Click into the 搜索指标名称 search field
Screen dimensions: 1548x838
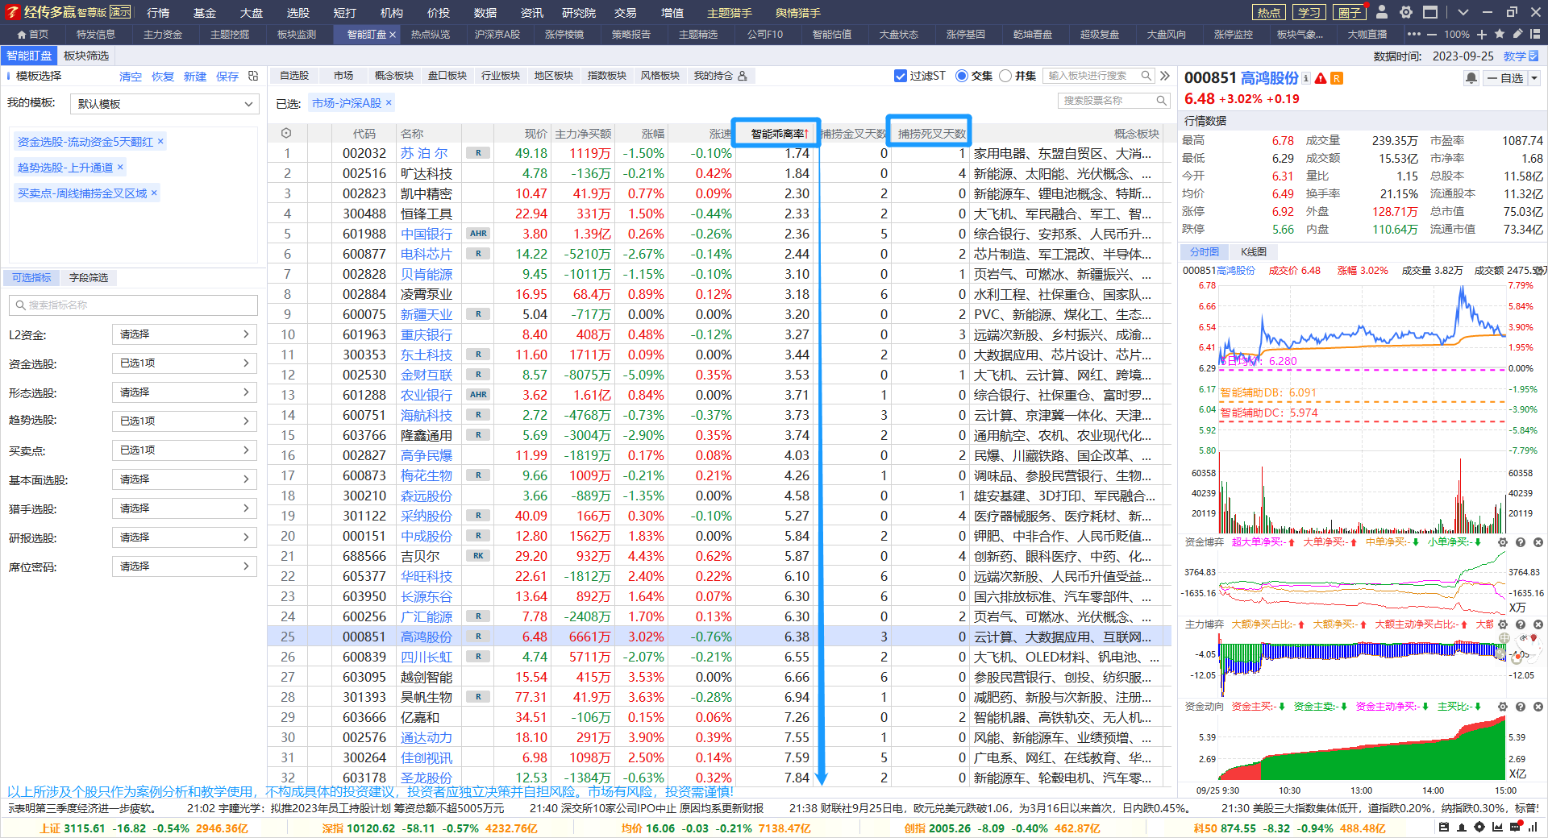point(133,305)
